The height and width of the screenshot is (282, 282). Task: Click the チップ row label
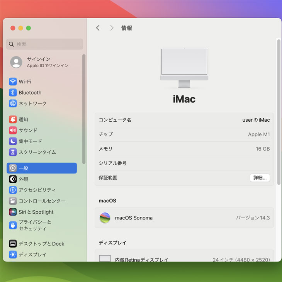tap(106, 134)
